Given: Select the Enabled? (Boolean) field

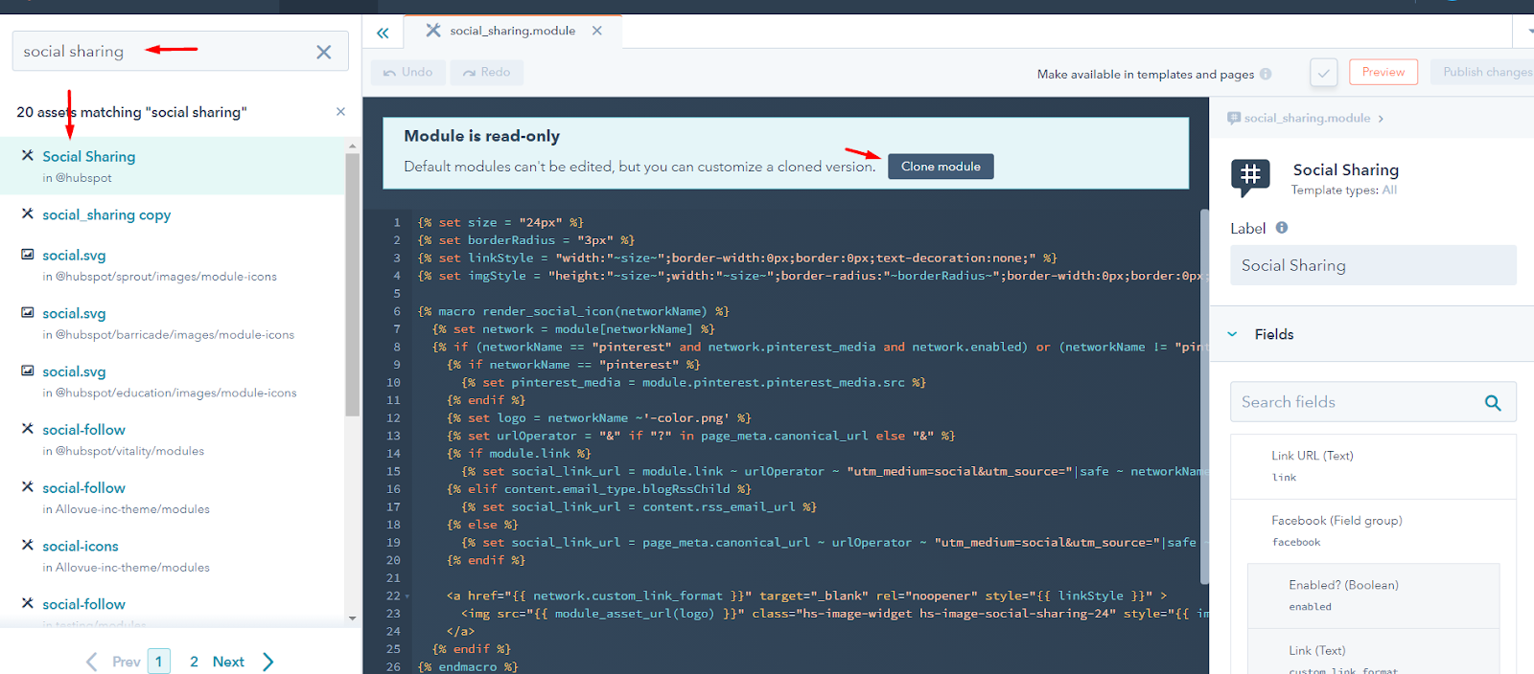Looking at the screenshot, I should pyautogui.click(x=1373, y=595).
